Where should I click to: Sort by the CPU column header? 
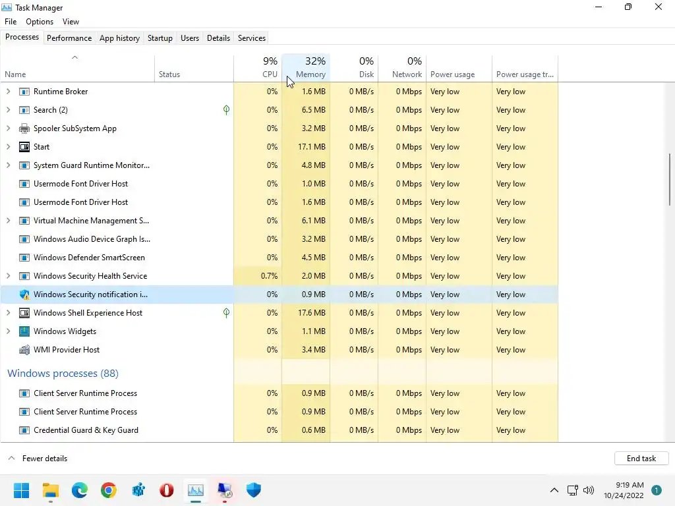pyautogui.click(x=258, y=68)
